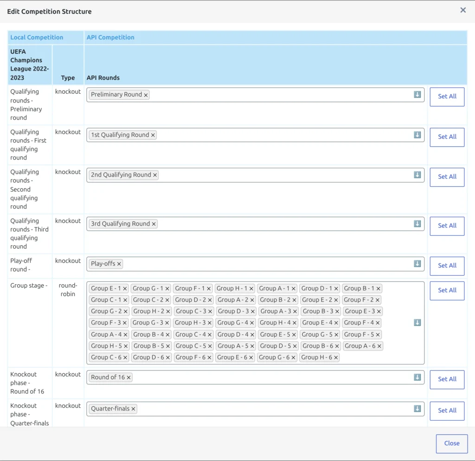Remove the Group B - 1 tag
Screen dimensions: 475x461
tap(379, 289)
